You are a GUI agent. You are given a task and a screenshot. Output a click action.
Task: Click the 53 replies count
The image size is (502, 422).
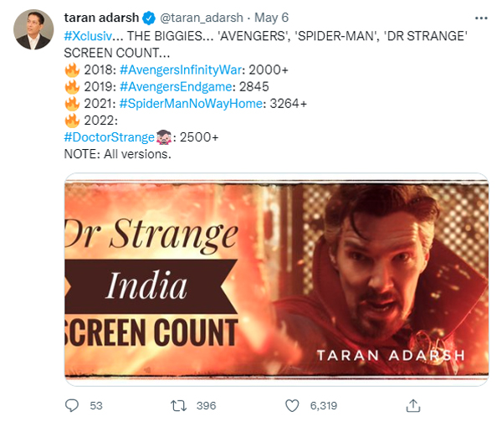pos(95,405)
